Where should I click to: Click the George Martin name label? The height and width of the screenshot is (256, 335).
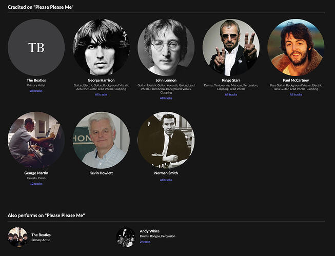click(x=36, y=173)
